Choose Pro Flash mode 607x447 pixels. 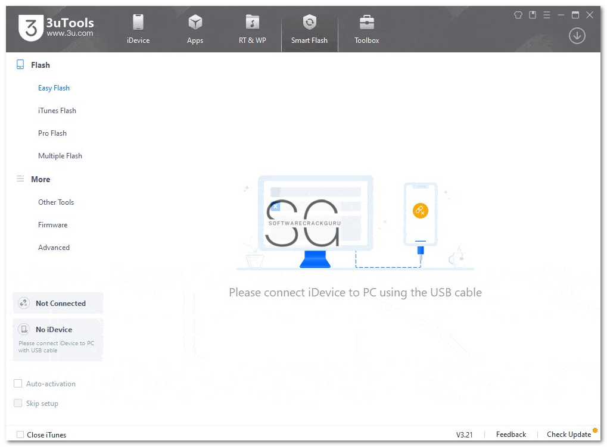pos(52,133)
